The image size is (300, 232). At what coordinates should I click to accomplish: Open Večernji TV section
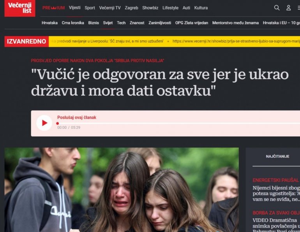click(110, 8)
